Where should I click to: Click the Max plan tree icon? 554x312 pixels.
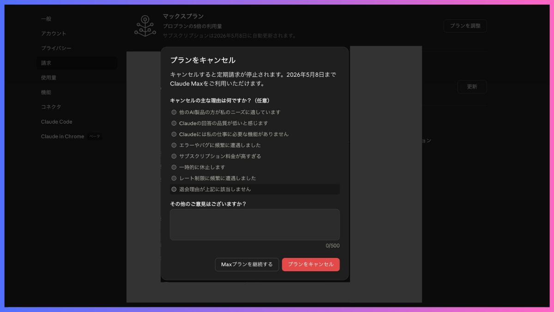tap(145, 26)
